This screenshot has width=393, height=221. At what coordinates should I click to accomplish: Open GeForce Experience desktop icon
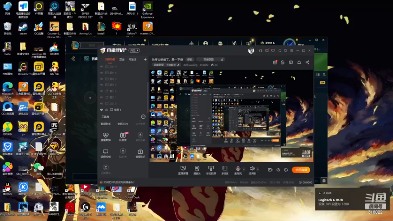pos(147,10)
